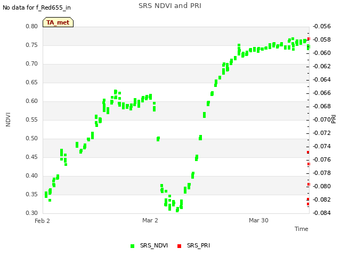
Task: Click the -0.074 PRI axis value
Action: [322, 146]
